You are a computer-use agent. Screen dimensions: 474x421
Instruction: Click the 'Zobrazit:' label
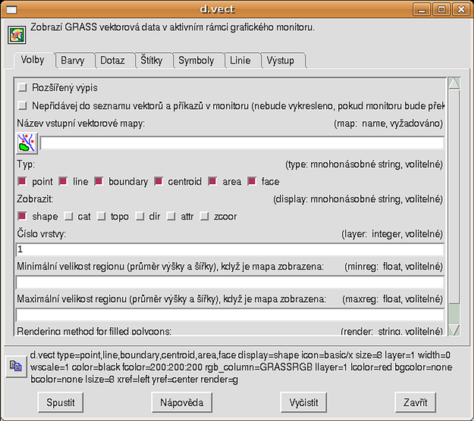tap(35, 199)
